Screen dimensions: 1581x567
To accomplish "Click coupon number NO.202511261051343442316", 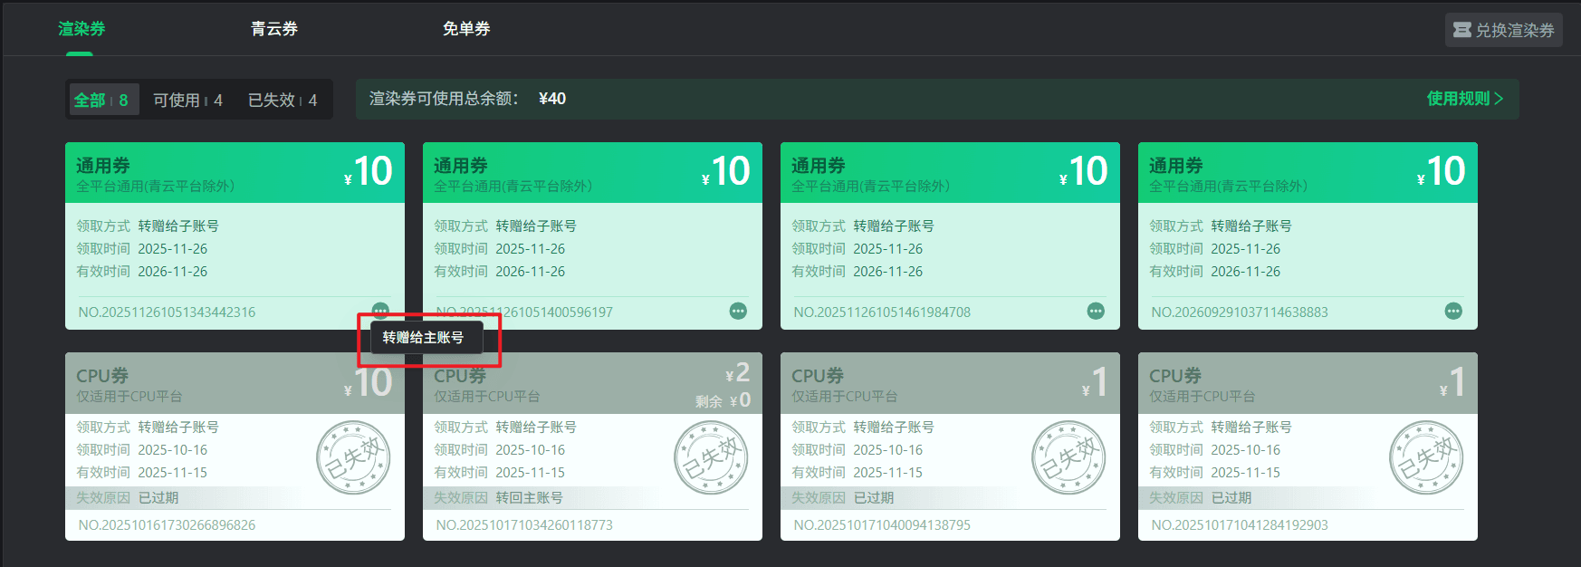I will click(167, 312).
